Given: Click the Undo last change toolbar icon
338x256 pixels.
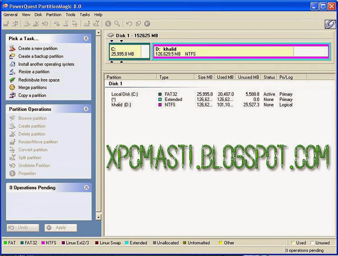Looking at the screenshot, I should (129, 23).
